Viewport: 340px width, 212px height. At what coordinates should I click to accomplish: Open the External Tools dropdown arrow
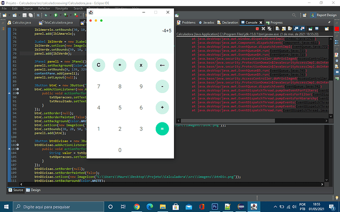(x=81, y=15)
